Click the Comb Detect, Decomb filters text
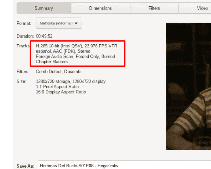Viewport: 211px width, 169px height. click(58, 72)
